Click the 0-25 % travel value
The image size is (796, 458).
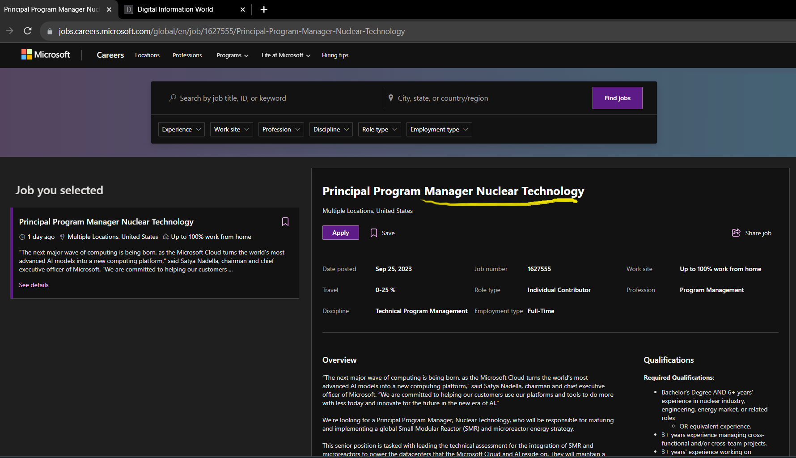pos(385,290)
